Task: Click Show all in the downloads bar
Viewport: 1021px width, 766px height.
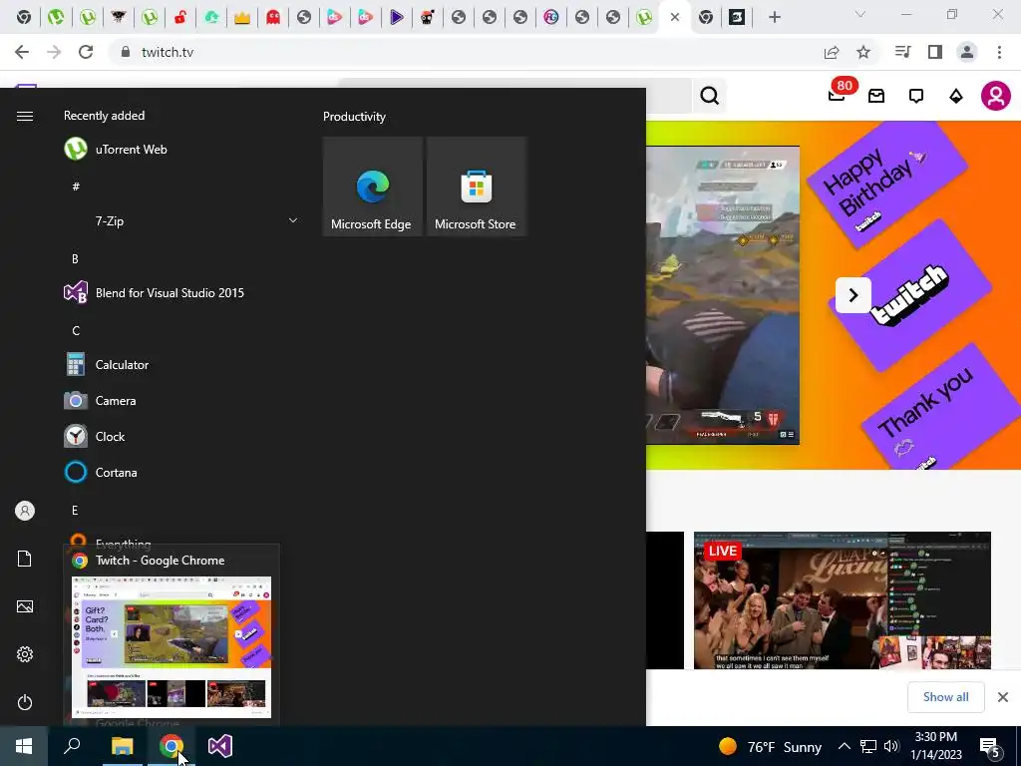Action: (x=945, y=697)
